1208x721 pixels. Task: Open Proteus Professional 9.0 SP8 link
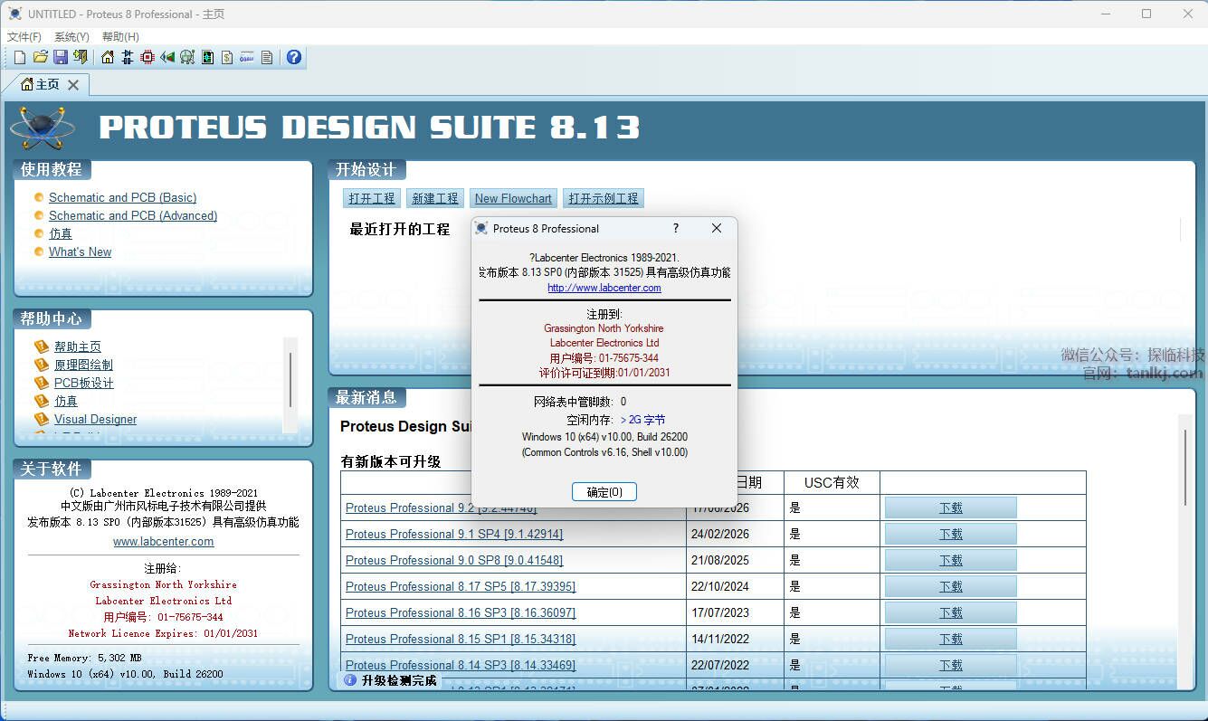click(454, 560)
